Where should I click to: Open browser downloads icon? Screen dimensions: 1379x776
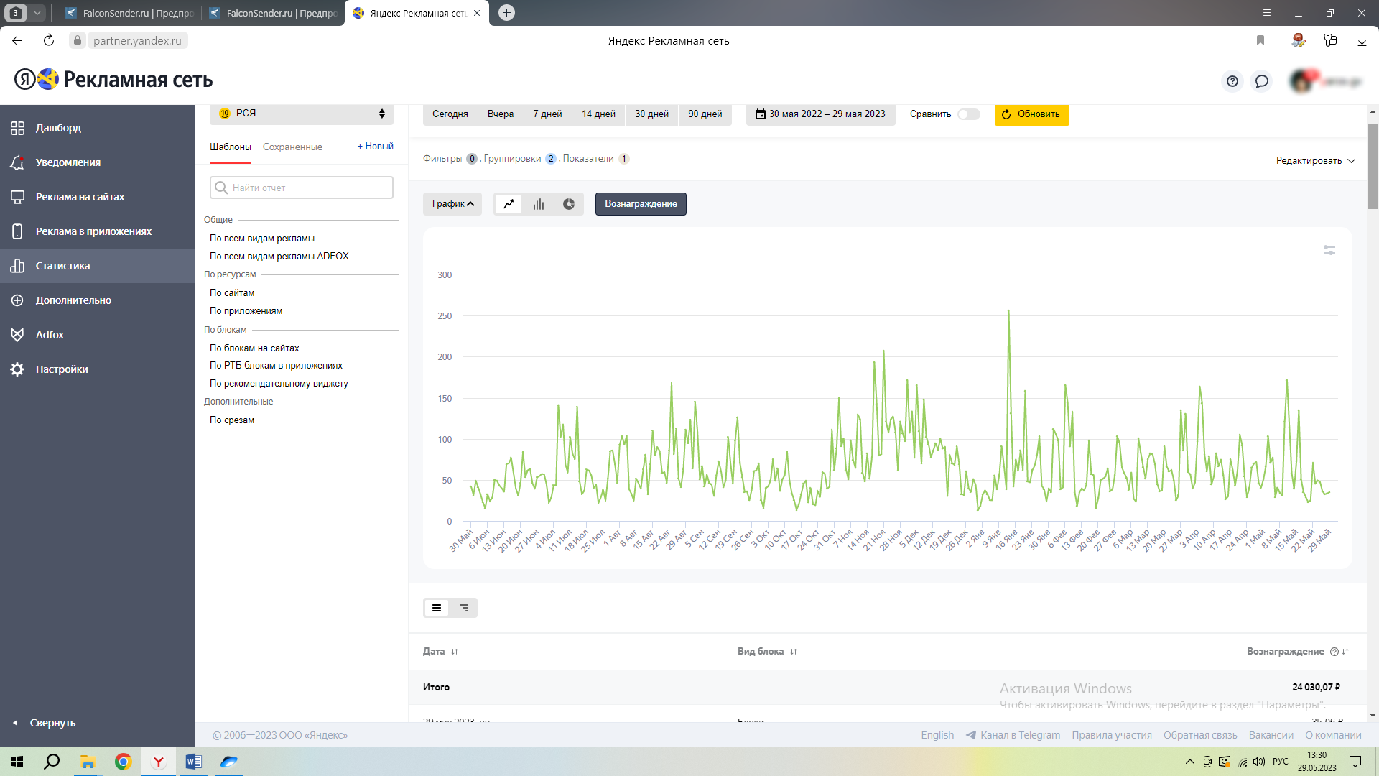[1362, 40]
